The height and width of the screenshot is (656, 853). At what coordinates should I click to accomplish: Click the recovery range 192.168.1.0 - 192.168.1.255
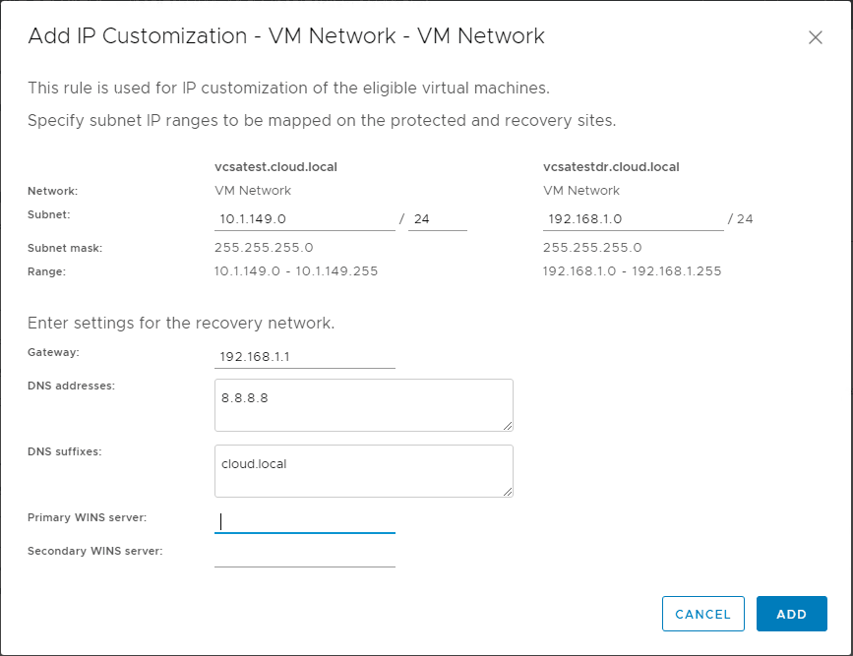pos(632,270)
